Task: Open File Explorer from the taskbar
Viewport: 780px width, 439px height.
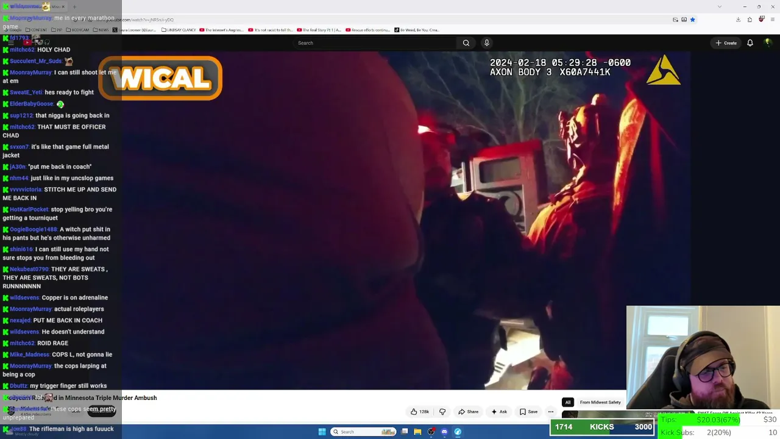Action: point(417,432)
